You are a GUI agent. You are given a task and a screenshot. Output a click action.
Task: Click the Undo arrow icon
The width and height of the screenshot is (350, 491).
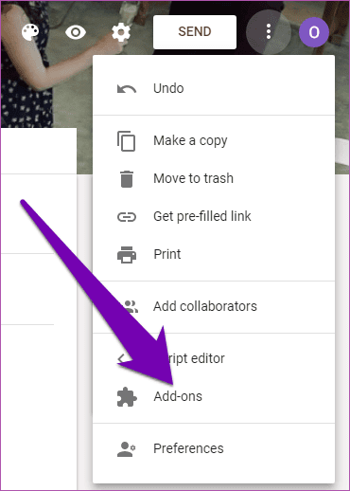pos(127,89)
